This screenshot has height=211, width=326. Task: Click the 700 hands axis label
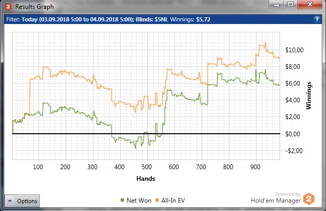pos(201,167)
